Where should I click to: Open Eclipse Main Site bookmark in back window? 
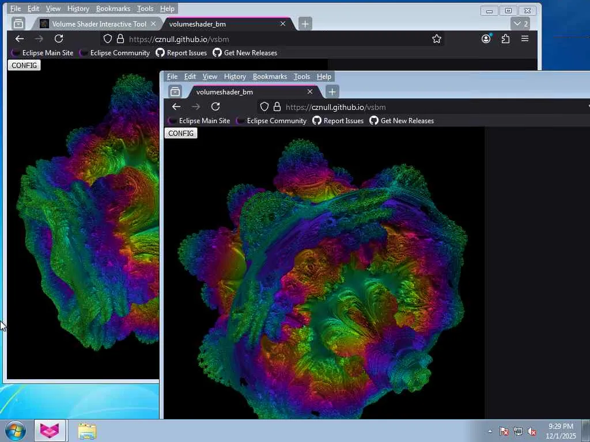(x=43, y=52)
